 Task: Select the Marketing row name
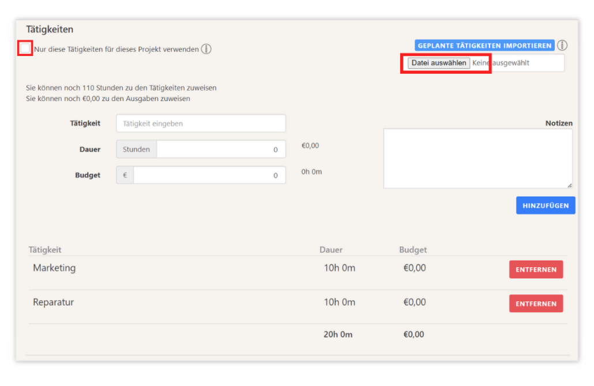coord(54,268)
